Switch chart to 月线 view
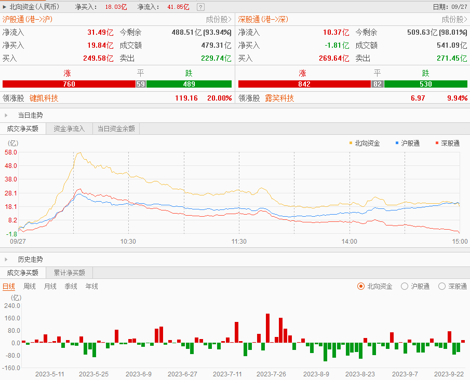 point(50,286)
